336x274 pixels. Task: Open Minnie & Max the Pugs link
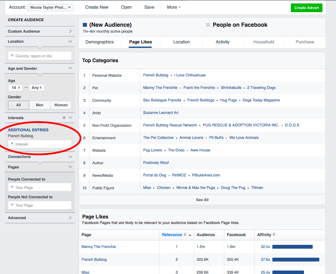195,188
